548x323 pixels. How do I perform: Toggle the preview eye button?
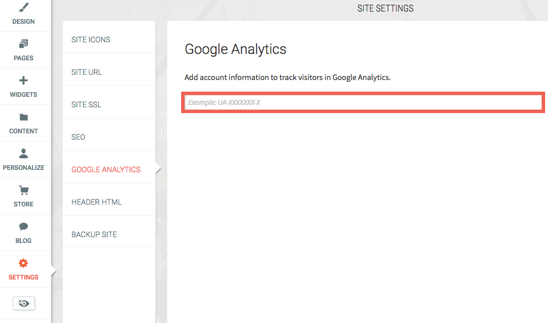click(24, 303)
